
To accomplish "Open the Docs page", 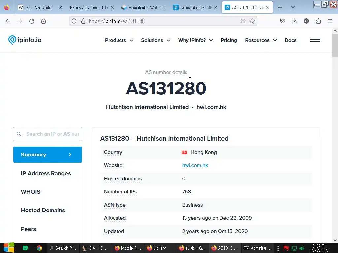I will (x=290, y=40).
